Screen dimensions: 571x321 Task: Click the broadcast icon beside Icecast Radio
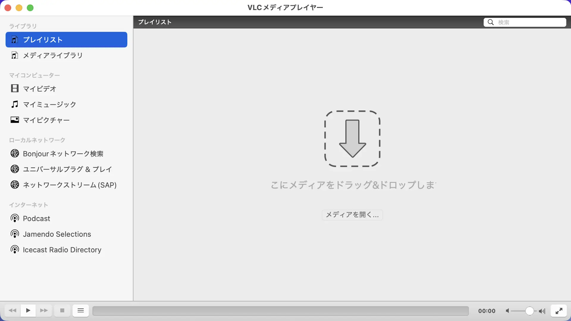[15, 249]
